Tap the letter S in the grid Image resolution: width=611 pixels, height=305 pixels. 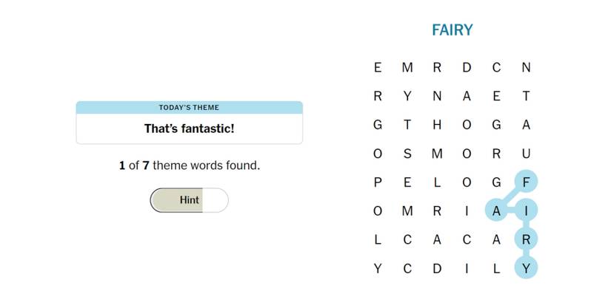(x=407, y=154)
